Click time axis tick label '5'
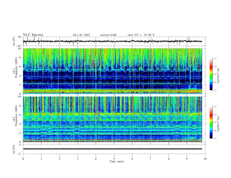The height and width of the screenshot is (178, 231). 114,159
